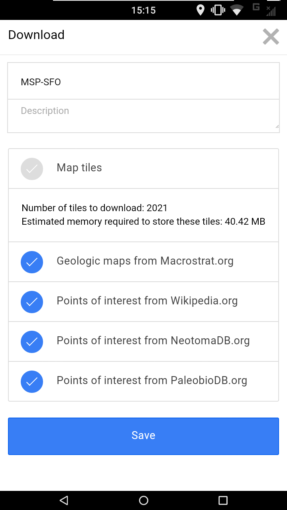The height and width of the screenshot is (510, 287).
Task: Disable NeotomaDB.org points of interest checkbox
Action: coord(32,341)
